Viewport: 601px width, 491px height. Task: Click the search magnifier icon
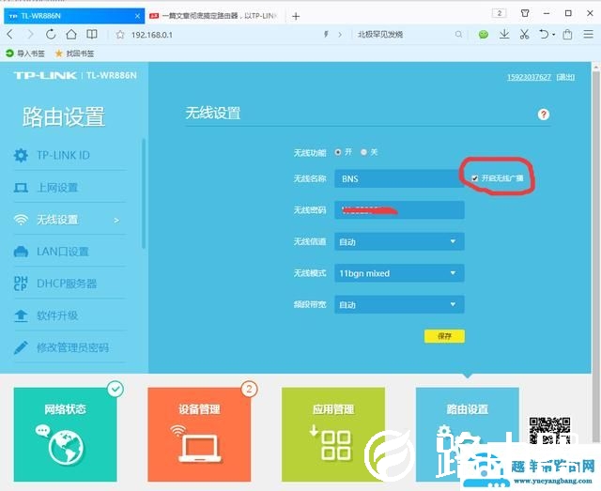tap(458, 35)
